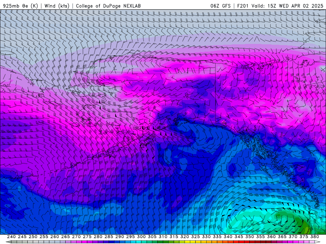
Task: Click the 245 color scale label
Action: point(22,237)
